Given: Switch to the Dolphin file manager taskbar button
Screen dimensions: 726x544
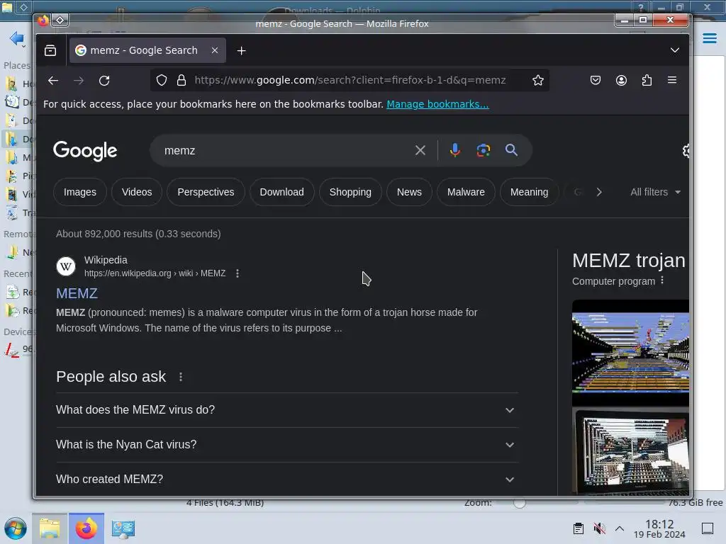Looking at the screenshot, I should [x=50, y=528].
